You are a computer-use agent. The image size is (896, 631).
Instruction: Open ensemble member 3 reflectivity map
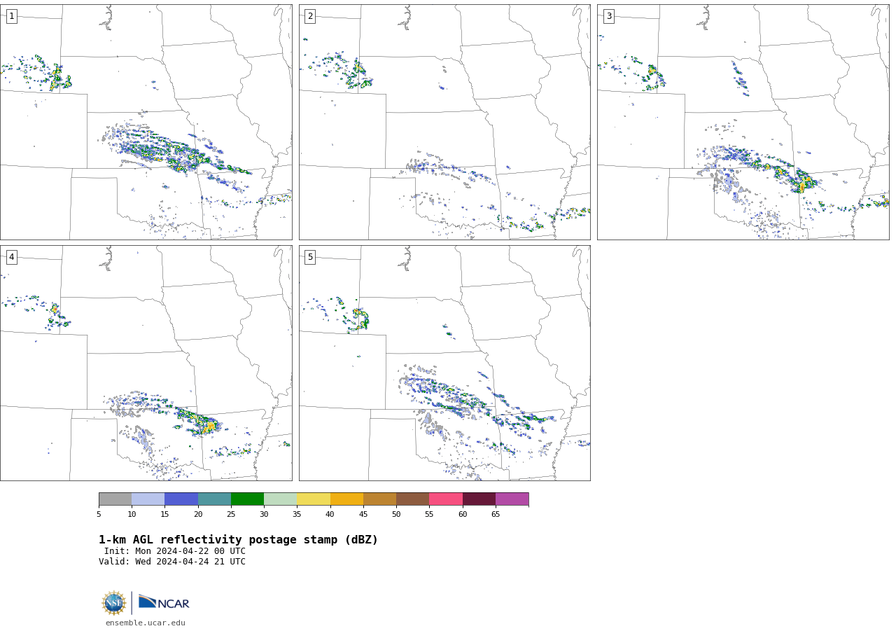point(743,122)
